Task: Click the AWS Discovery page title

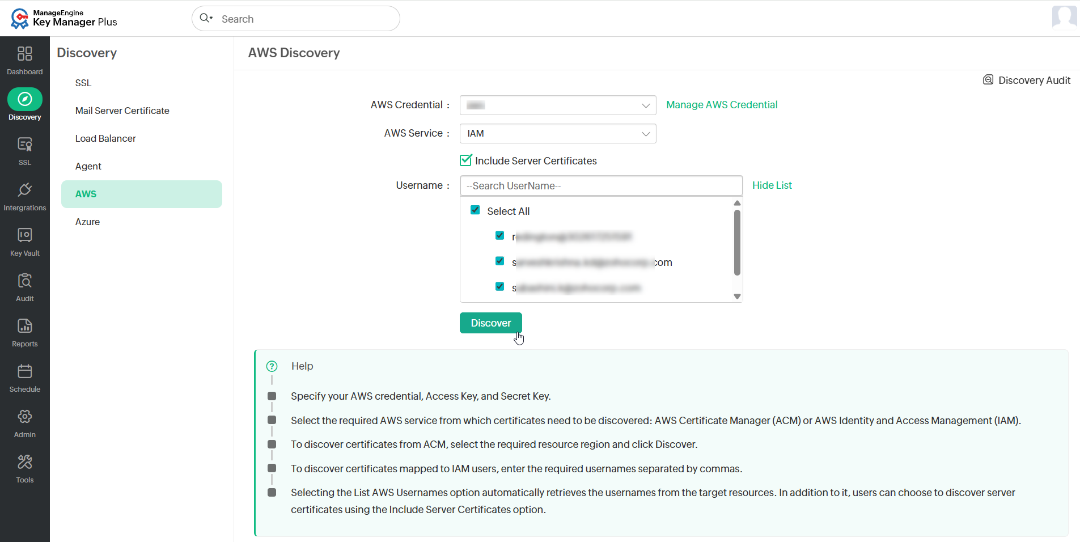Action: 294,53
